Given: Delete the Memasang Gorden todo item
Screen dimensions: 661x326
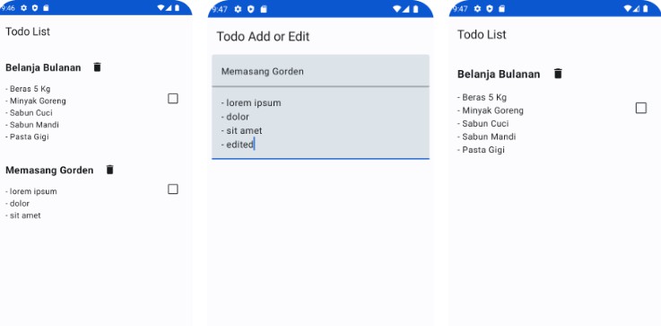Looking at the screenshot, I should point(110,170).
